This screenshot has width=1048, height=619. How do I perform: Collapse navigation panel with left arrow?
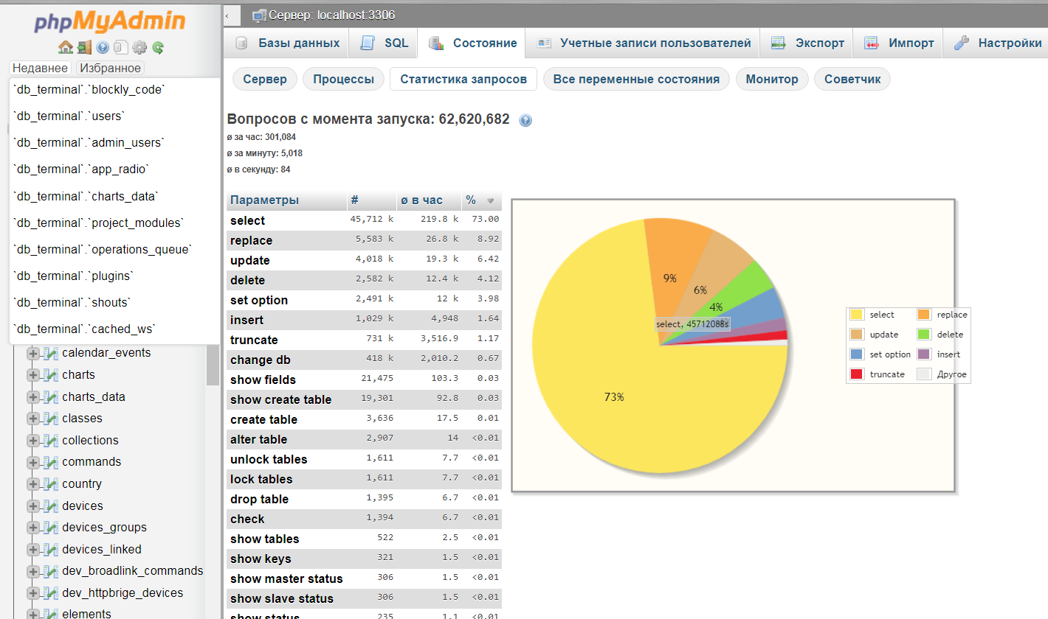tap(227, 15)
